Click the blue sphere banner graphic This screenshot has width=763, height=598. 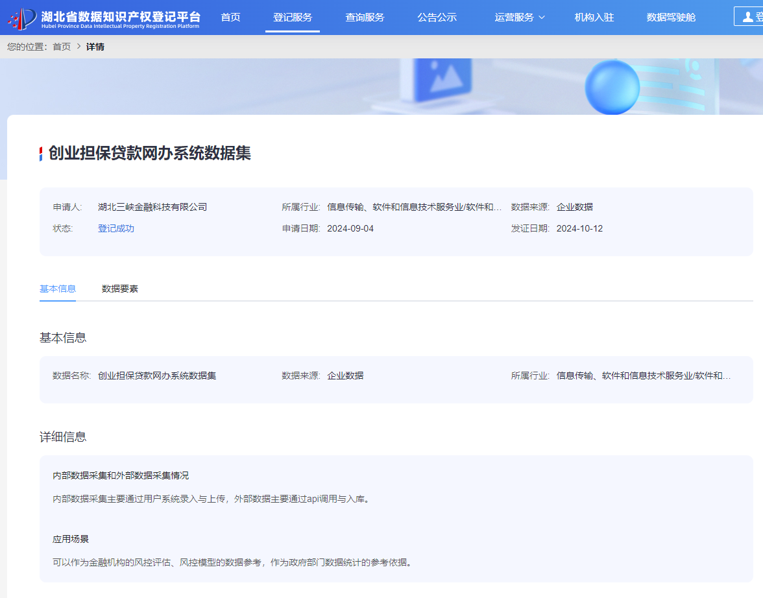[612, 88]
